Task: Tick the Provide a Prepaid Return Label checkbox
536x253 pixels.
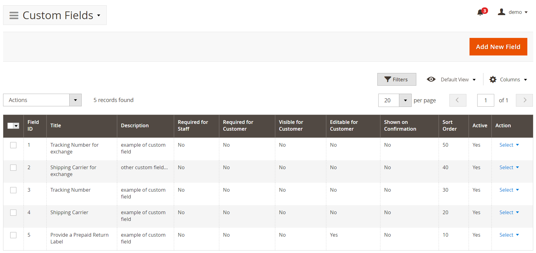Action: pyautogui.click(x=13, y=235)
